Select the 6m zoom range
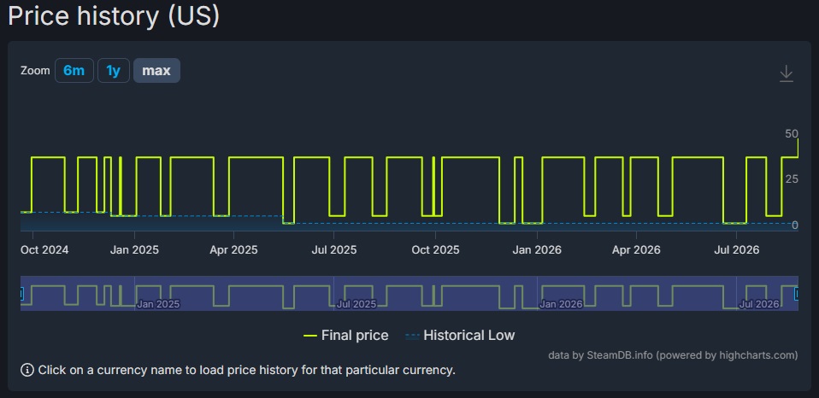The image size is (819, 398). point(74,70)
